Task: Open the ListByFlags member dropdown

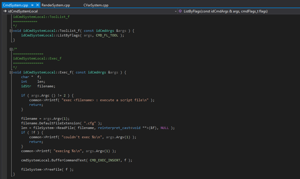Action: click(225, 11)
